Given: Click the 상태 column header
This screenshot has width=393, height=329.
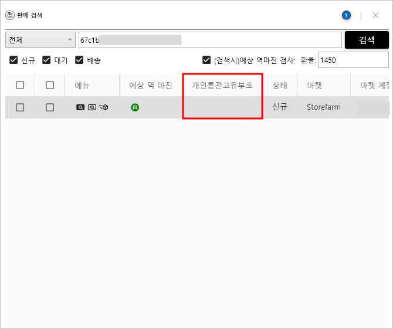Looking at the screenshot, I should coord(280,85).
